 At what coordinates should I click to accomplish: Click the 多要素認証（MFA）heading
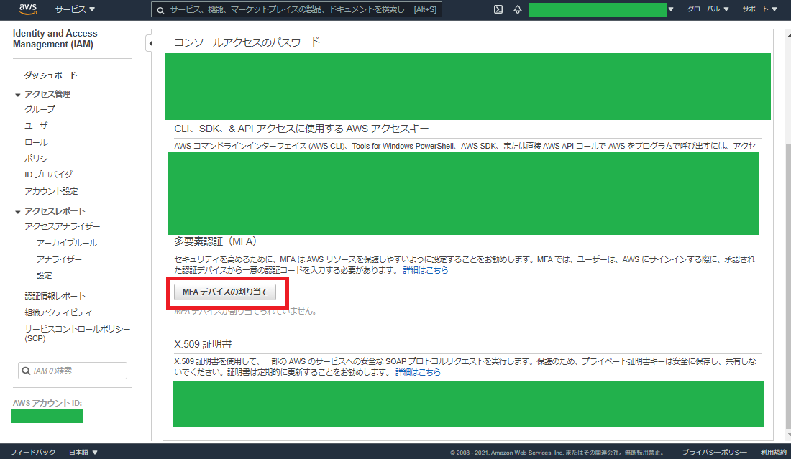[217, 241]
